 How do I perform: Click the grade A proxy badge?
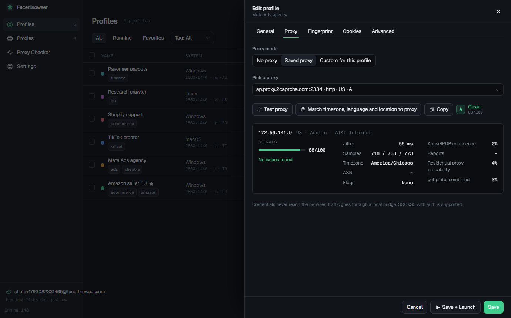pyautogui.click(x=461, y=109)
